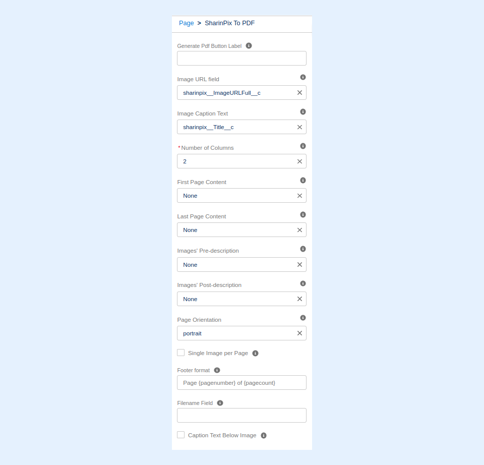The height and width of the screenshot is (465, 484).
Task: Click info icon for Image URL field
Action: [303, 77]
